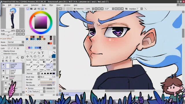Open the Filter menu
Image resolution: width=185 pixels, height=104 pixels.
click(51, 5)
